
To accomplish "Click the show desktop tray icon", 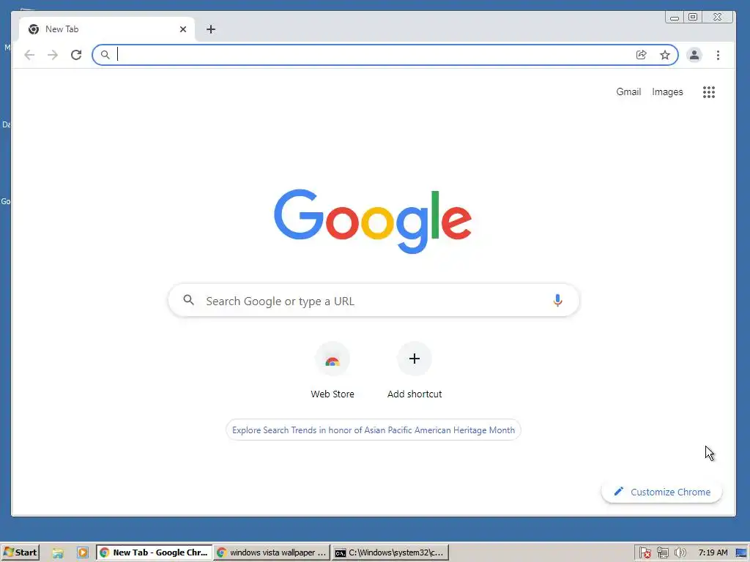I will (741, 553).
